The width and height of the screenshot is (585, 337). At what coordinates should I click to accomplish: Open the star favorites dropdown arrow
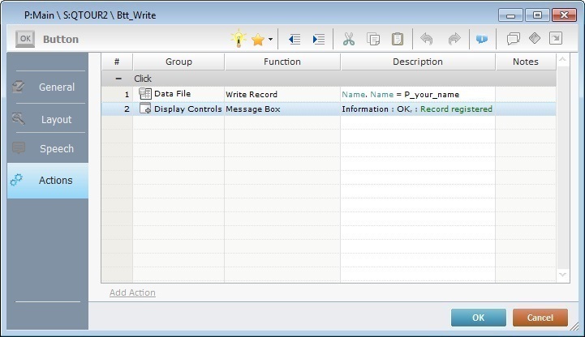coord(270,40)
